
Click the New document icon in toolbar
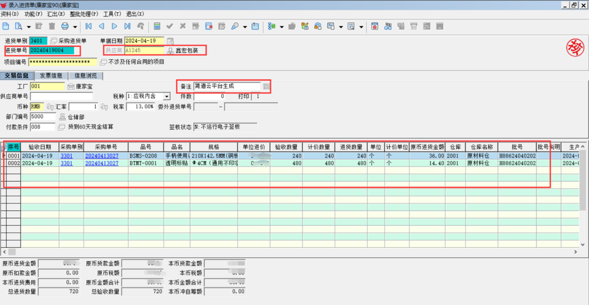coord(6,26)
